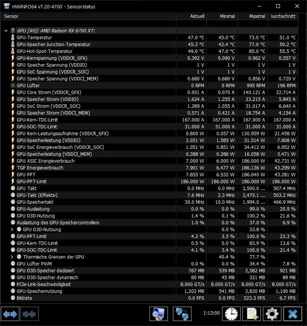Close sensors with the blue X button
Screen dimensions: 307x326
(293, 314)
